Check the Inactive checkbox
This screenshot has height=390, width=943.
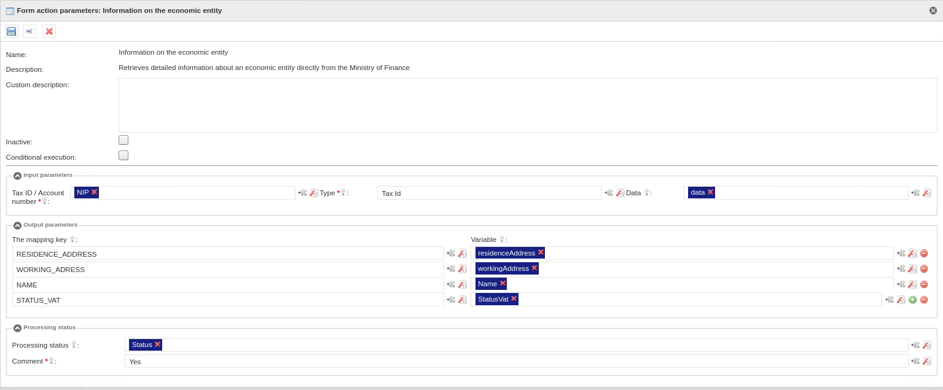click(x=123, y=140)
